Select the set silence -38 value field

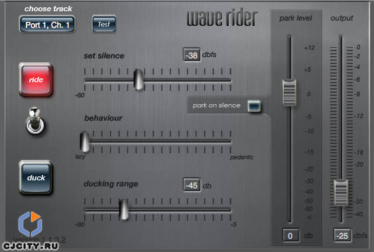[192, 55]
